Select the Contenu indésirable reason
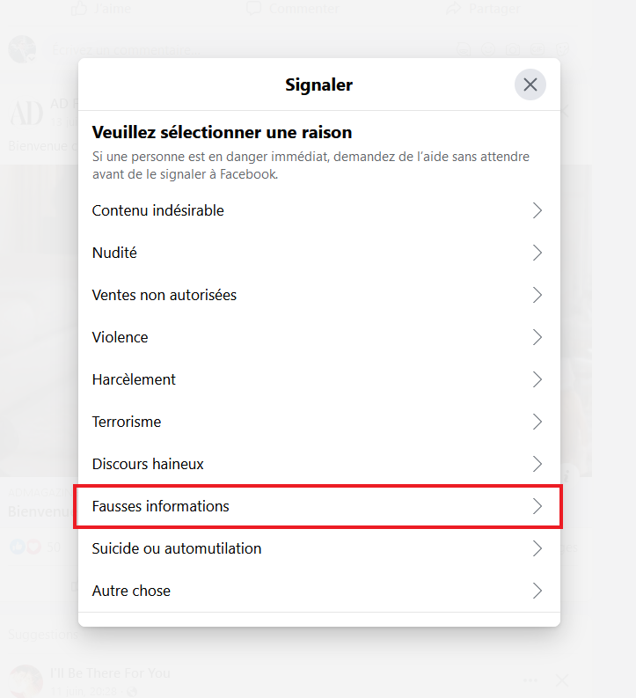This screenshot has height=698, width=636. [x=158, y=210]
